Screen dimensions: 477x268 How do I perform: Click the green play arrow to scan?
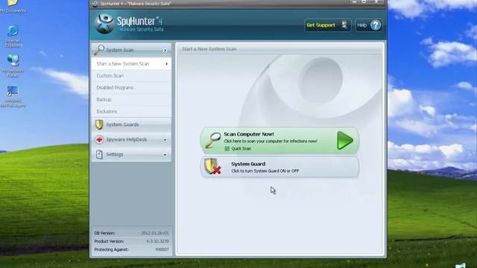(x=344, y=141)
